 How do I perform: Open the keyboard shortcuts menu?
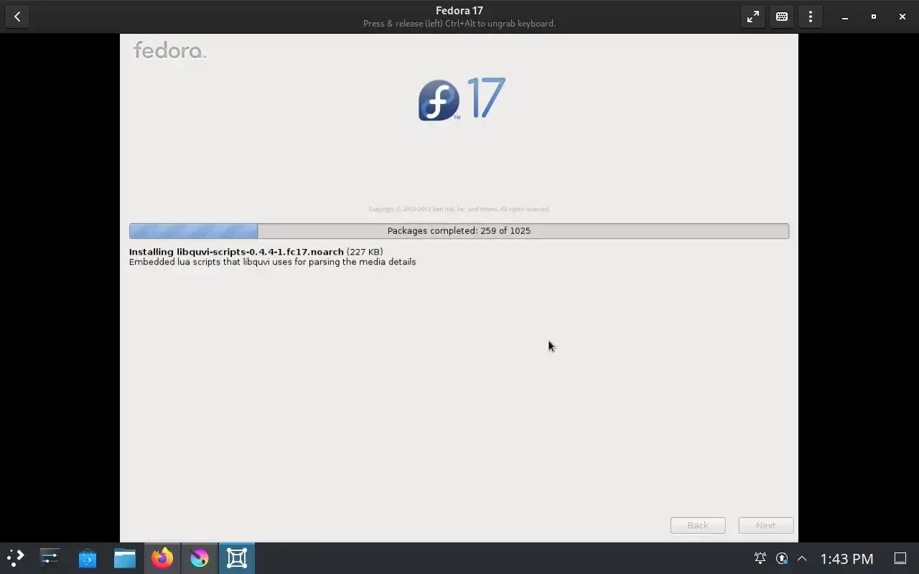pyautogui.click(x=782, y=17)
